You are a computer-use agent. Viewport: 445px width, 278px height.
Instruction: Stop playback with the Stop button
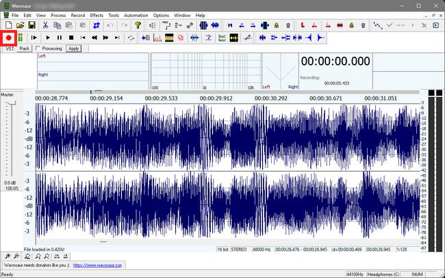[x=71, y=38]
